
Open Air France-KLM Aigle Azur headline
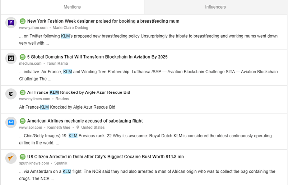click(x=79, y=92)
